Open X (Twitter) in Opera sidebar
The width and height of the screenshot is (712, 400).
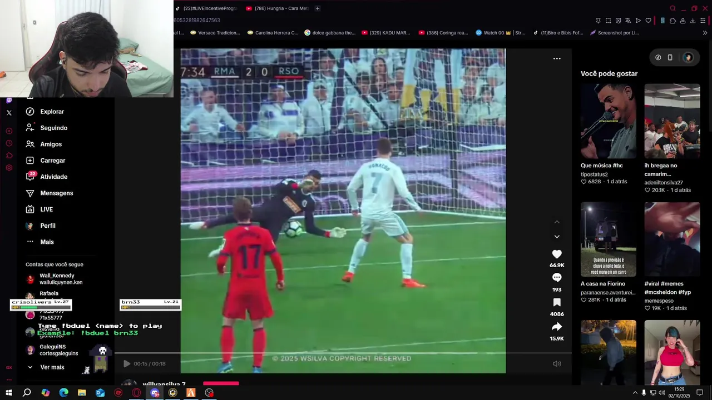(x=9, y=113)
